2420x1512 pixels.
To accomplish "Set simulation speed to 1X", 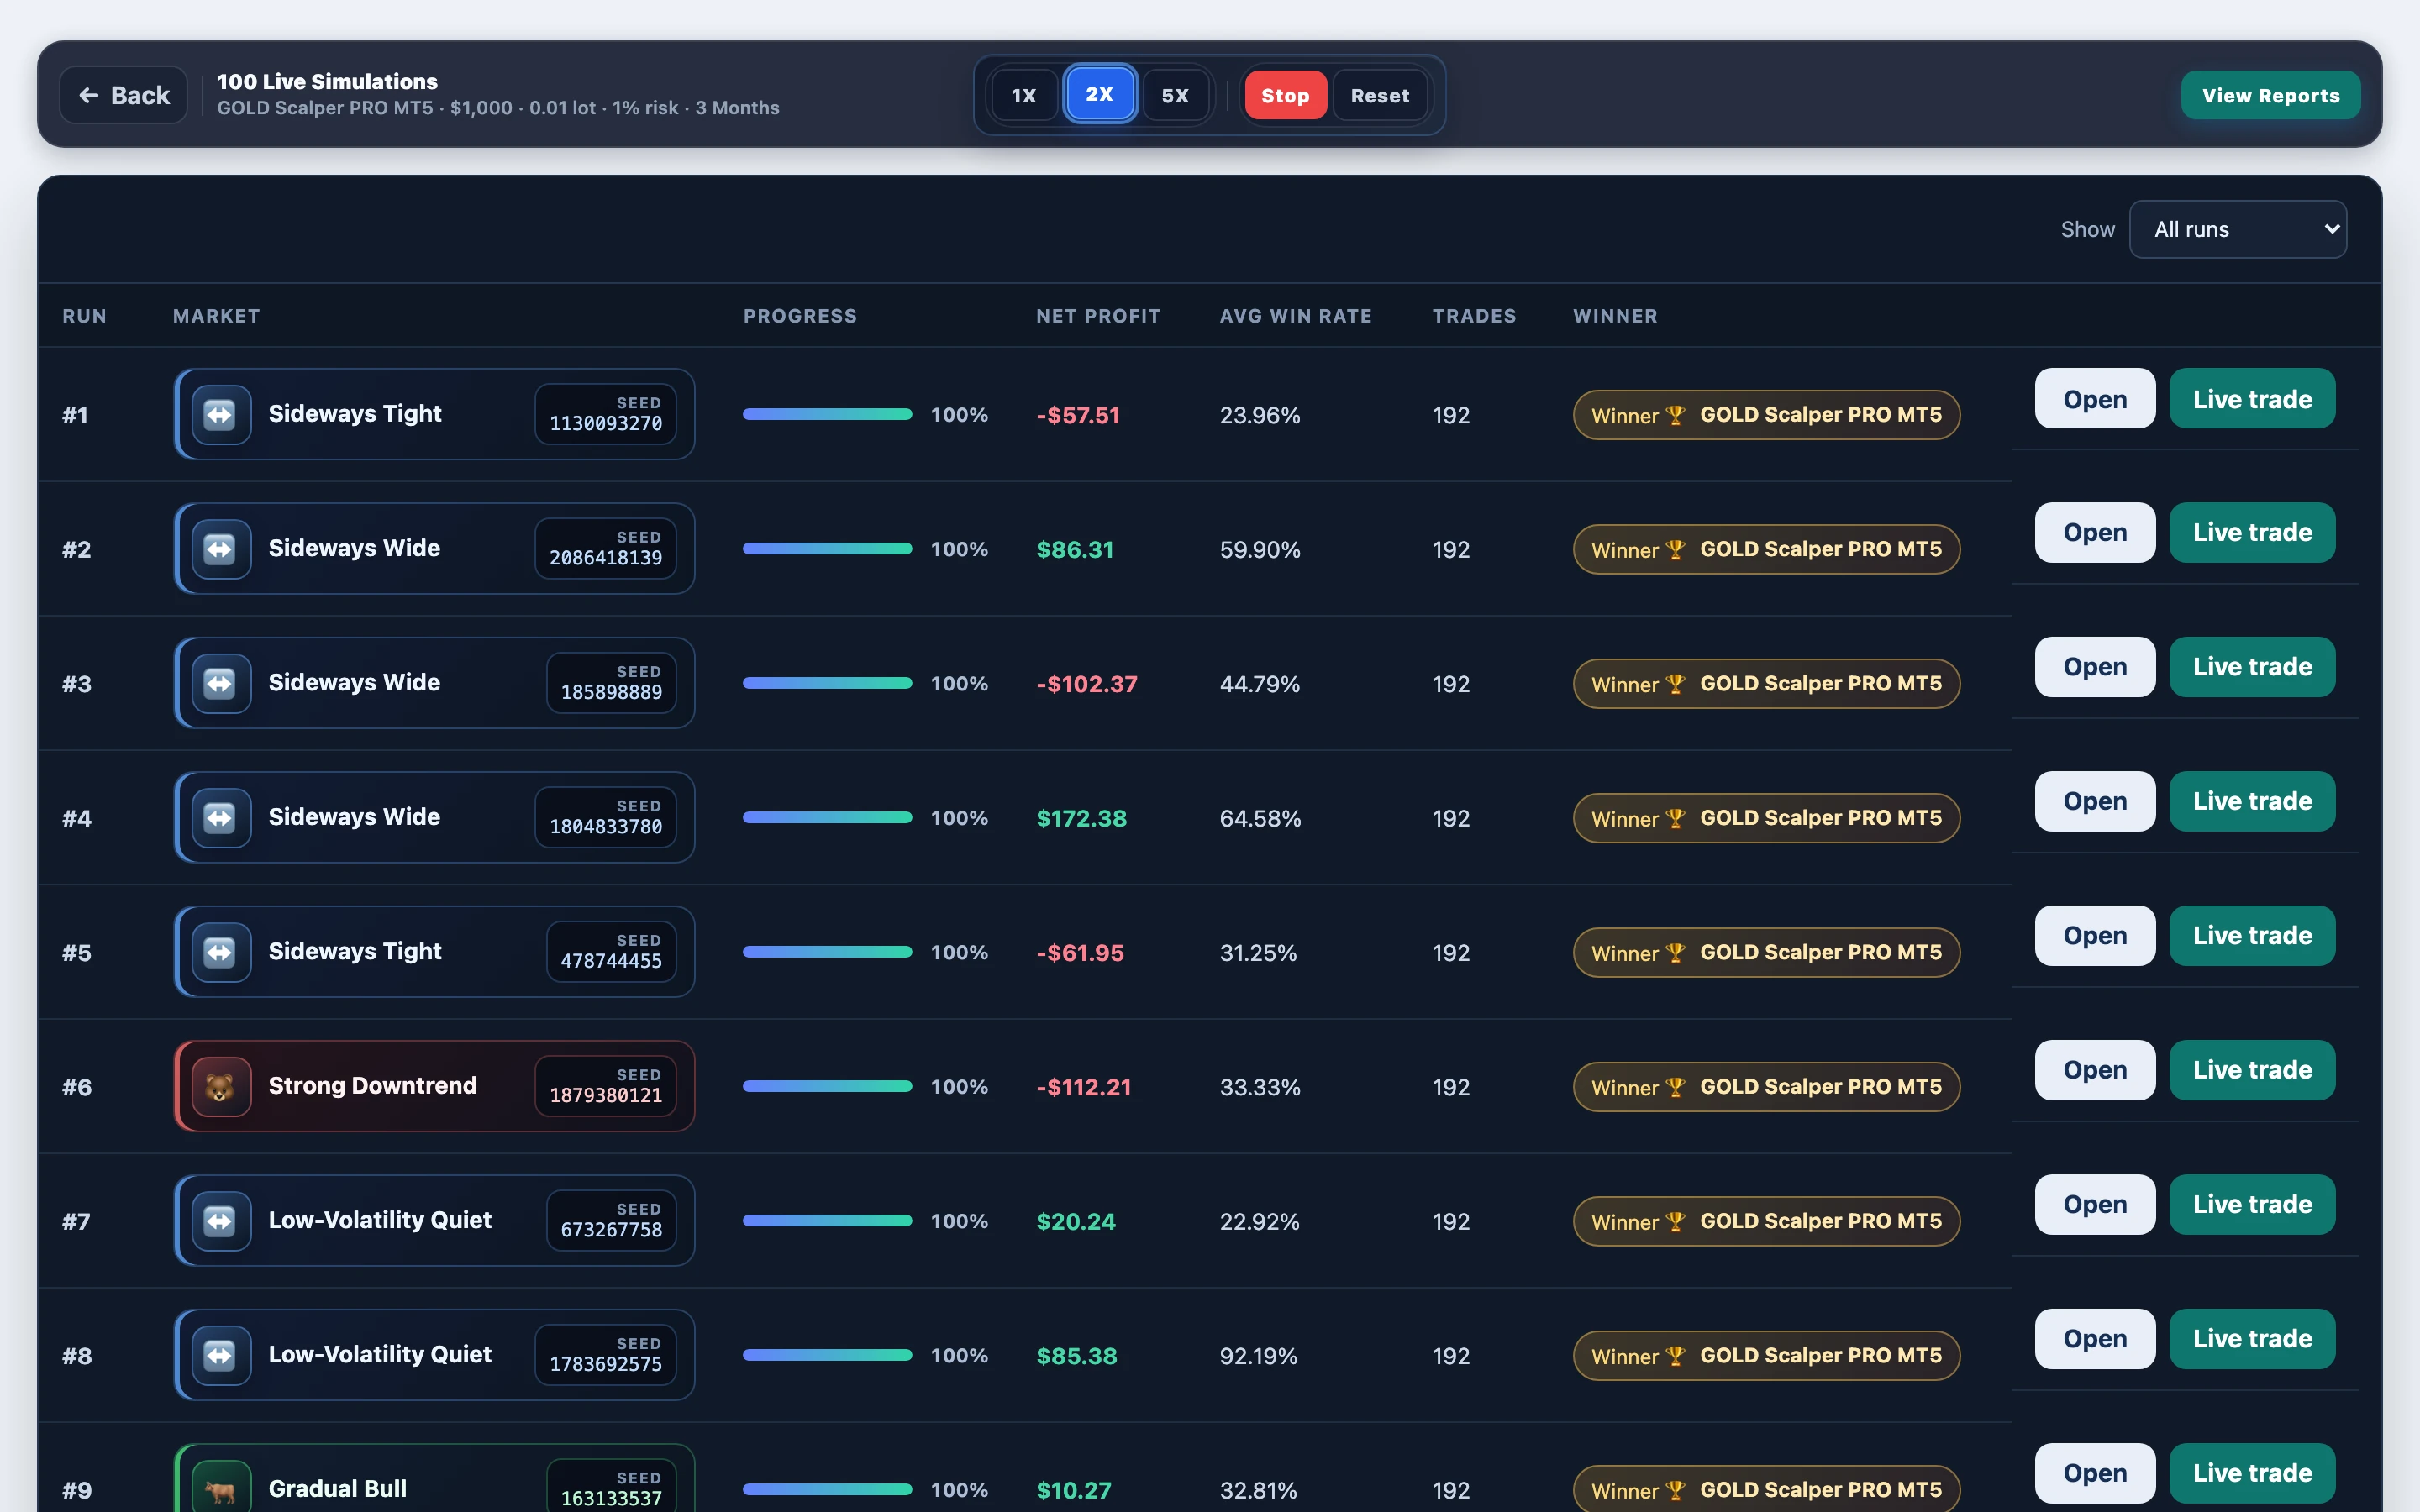I will 1023,95.
